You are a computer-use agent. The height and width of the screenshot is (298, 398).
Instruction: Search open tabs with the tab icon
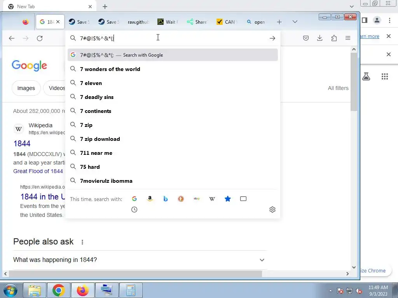pos(243,199)
